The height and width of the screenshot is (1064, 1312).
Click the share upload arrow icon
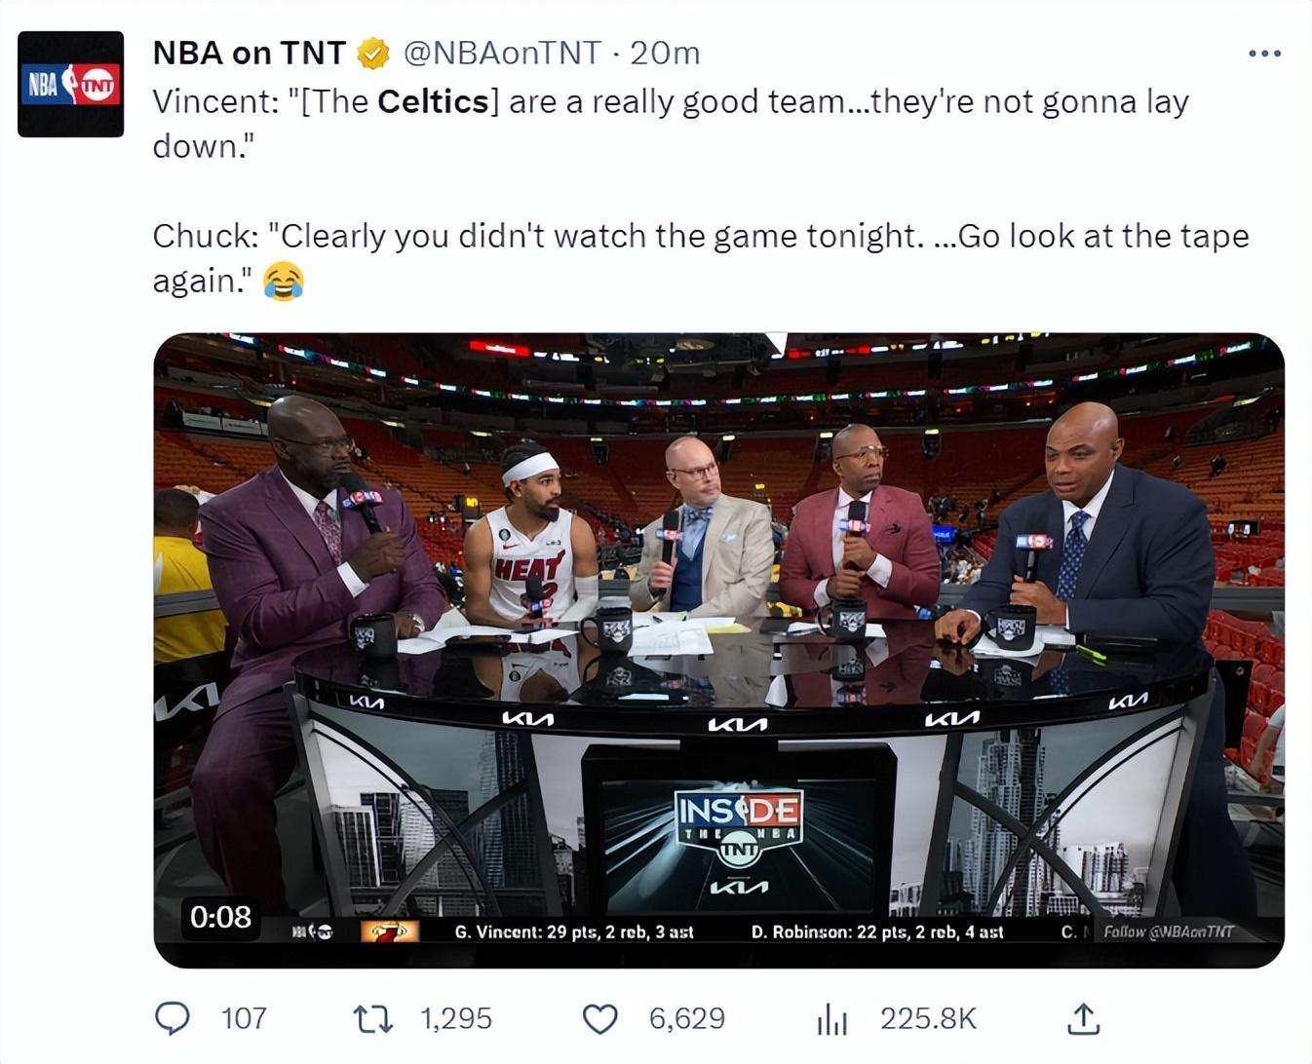pyautogui.click(x=1083, y=1018)
